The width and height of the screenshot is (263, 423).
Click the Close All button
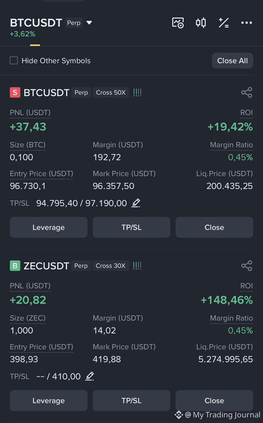[x=233, y=61]
